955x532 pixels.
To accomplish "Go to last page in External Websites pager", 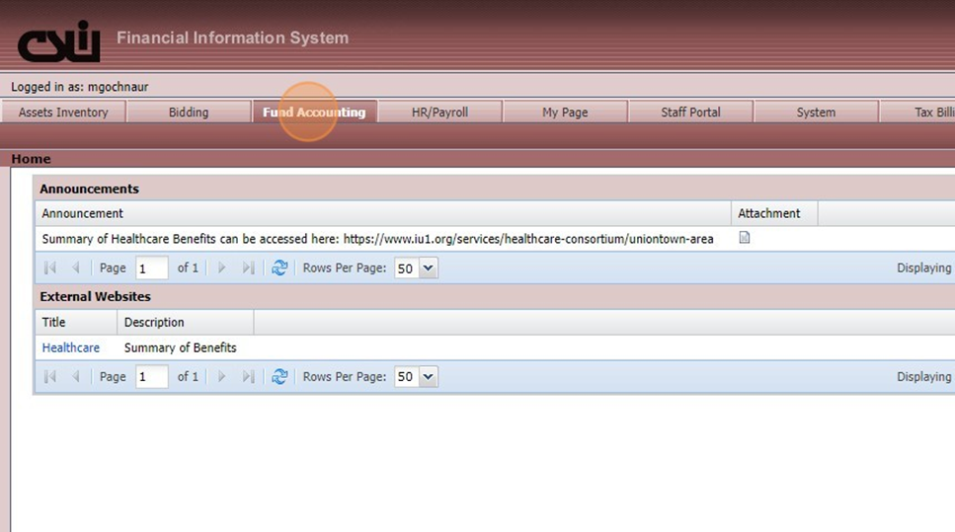I will (x=248, y=376).
